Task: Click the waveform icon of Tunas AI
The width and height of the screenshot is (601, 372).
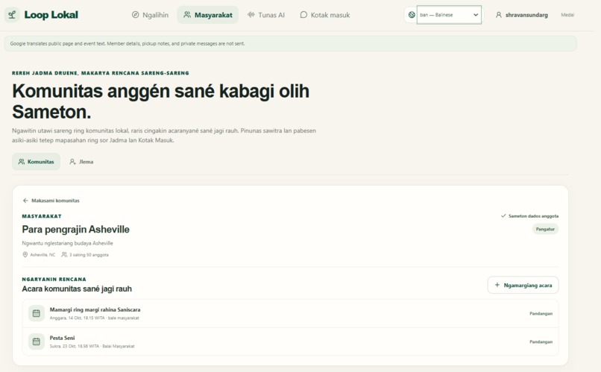Action: pos(251,15)
